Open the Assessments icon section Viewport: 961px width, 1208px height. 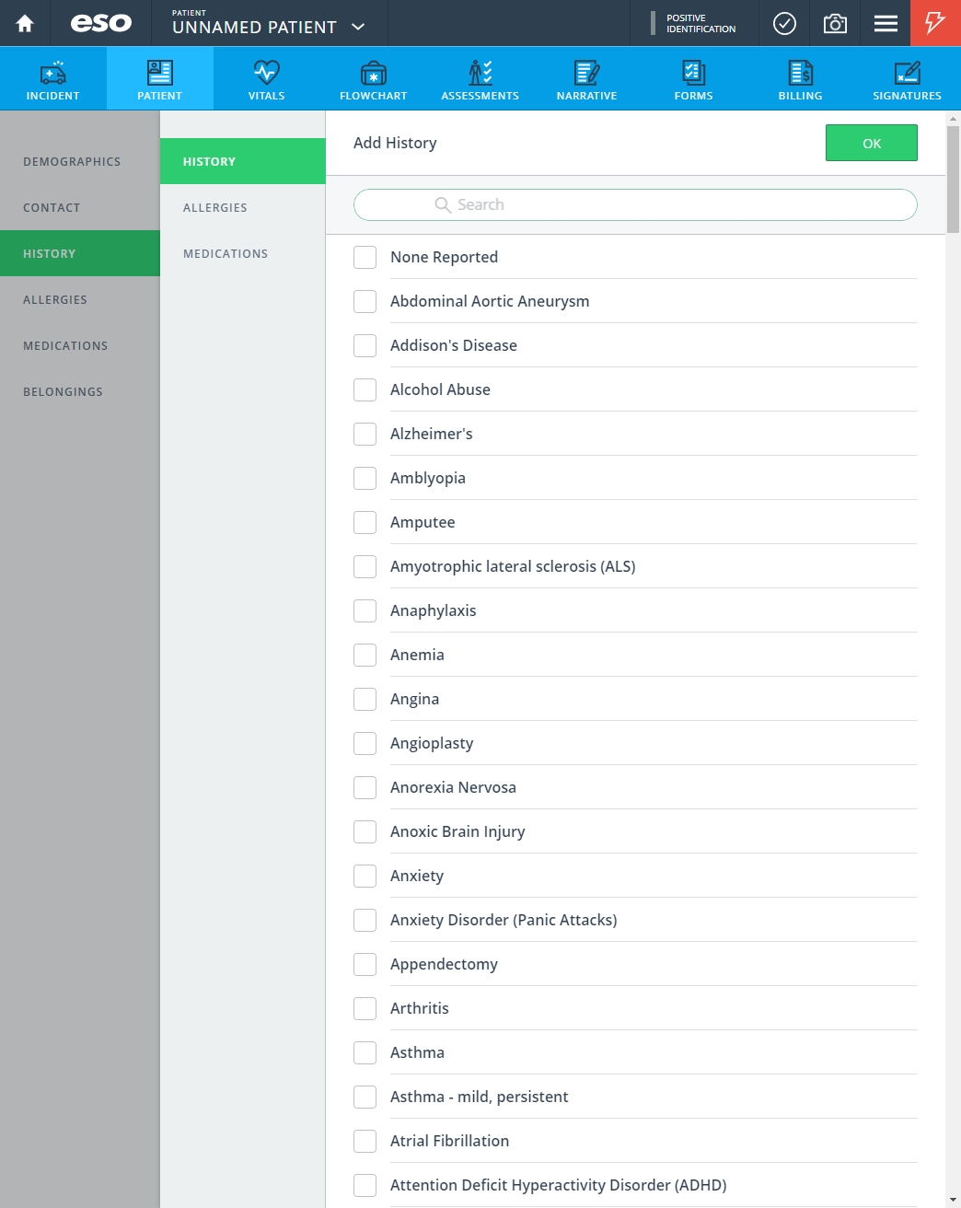pos(480,73)
